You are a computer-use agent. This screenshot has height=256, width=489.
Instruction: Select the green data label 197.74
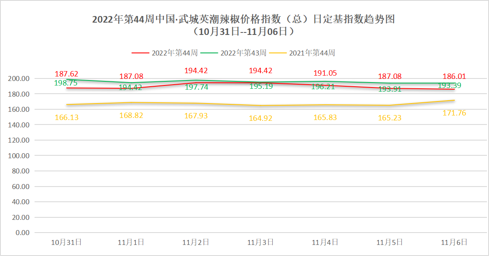point(196,87)
